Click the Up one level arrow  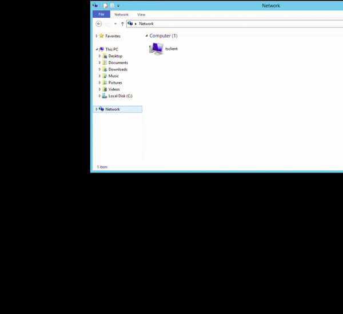click(122, 23)
